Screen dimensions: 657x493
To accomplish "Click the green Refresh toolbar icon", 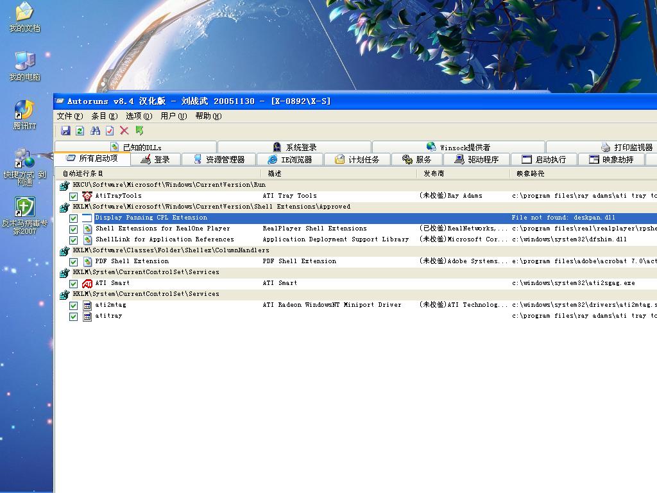I will pyautogui.click(x=80, y=131).
